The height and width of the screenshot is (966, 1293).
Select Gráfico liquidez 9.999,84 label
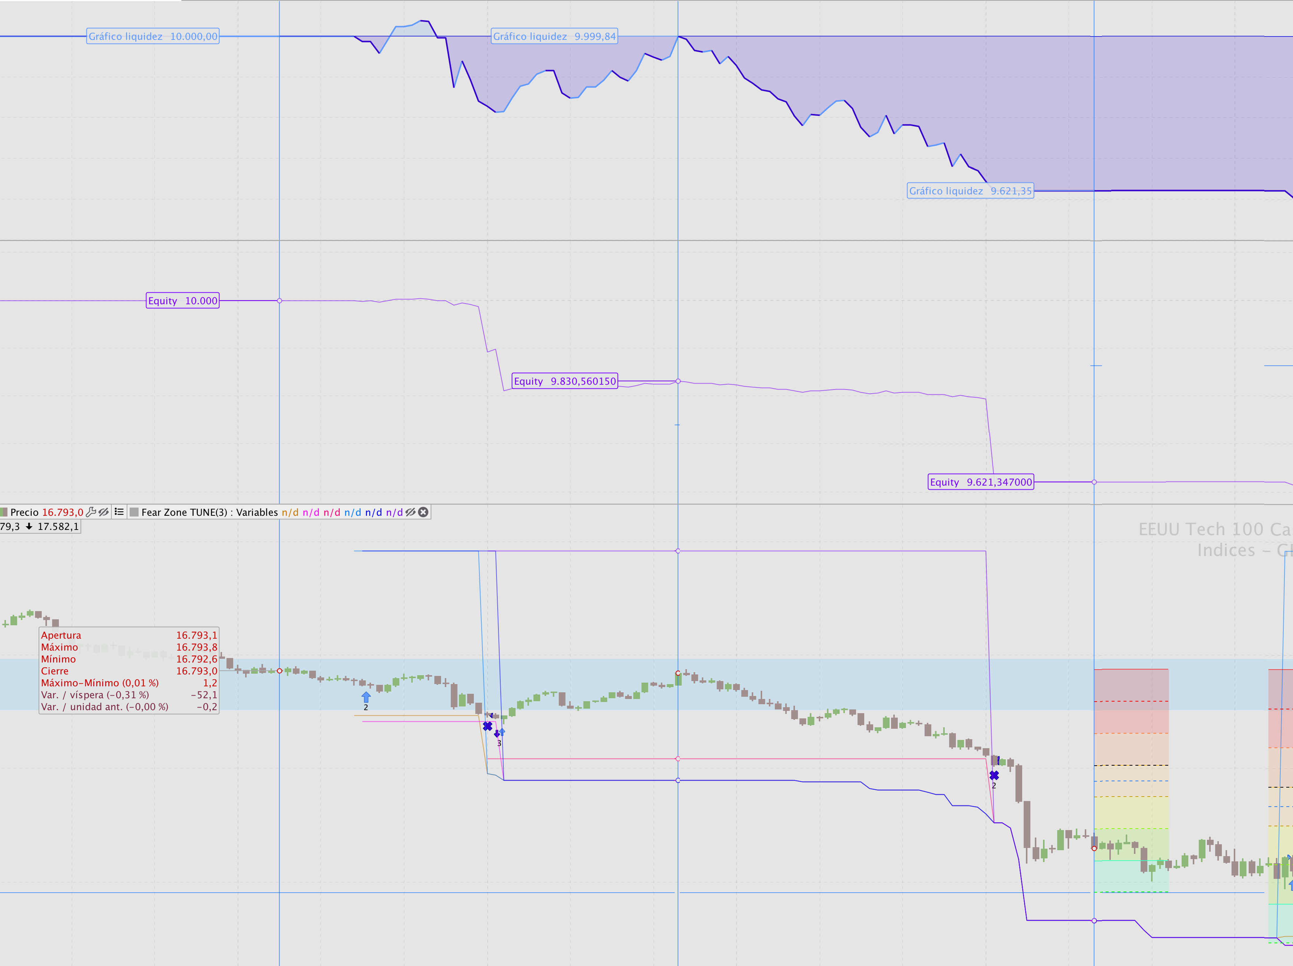coord(554,36)
